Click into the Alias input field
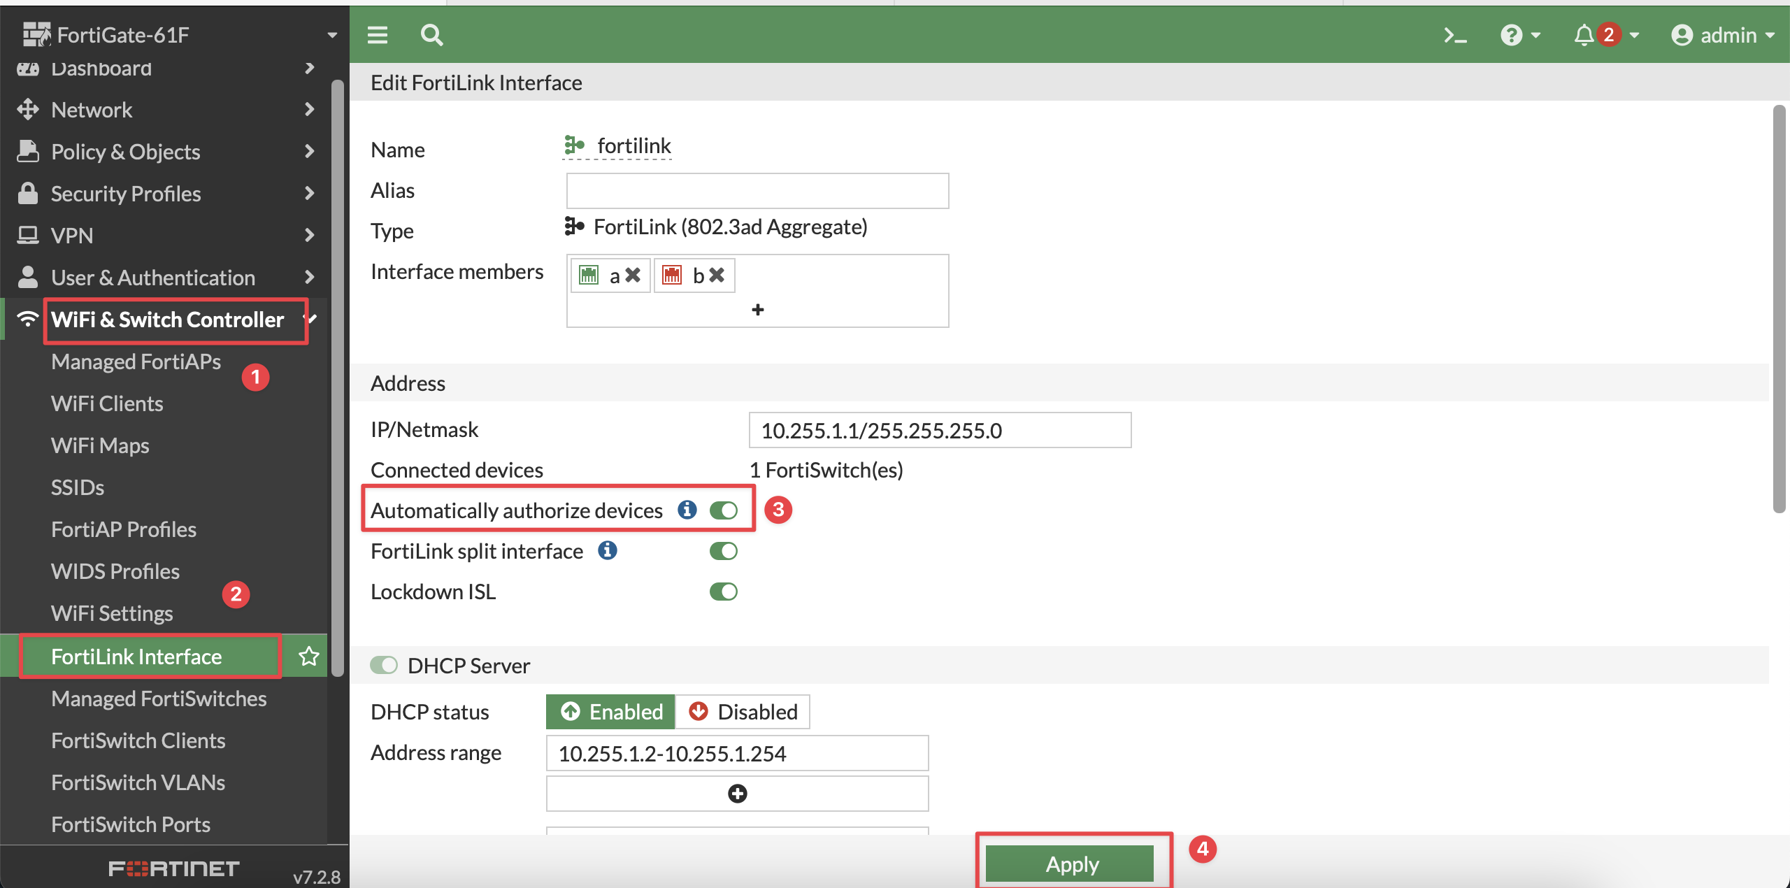The width and height of the screenshot is (1790, 888). click(x=757, y=191)
